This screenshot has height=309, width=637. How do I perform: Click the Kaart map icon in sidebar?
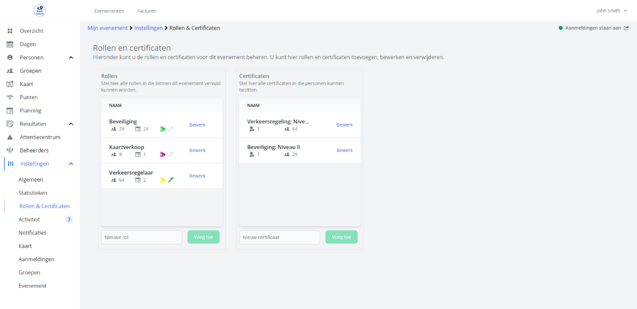point(10,84)
